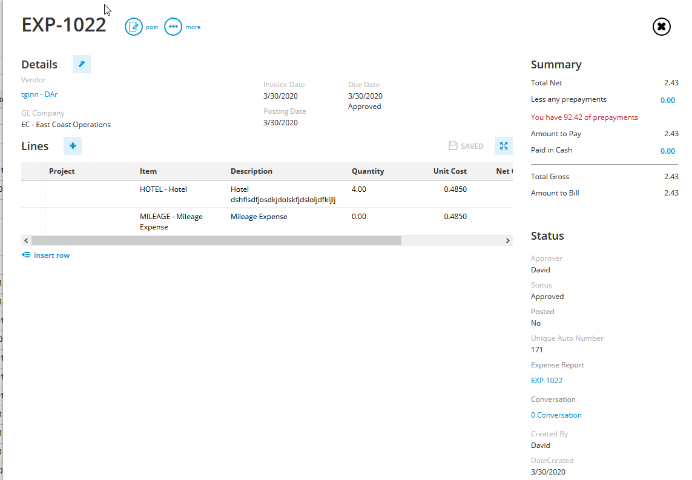Click Mileage Expense description cell
Viewport: 692px width, 480px height.
[x=288, y=222]
